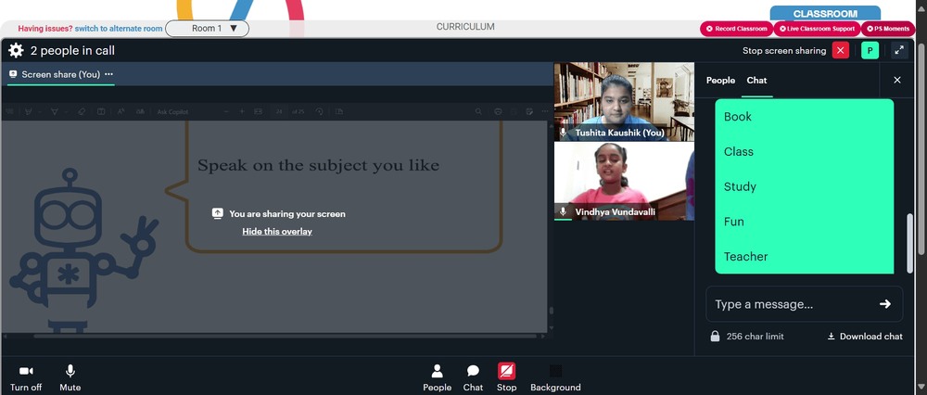Open the call settings gear
This screenshot has height=395, width=927.
16,50
